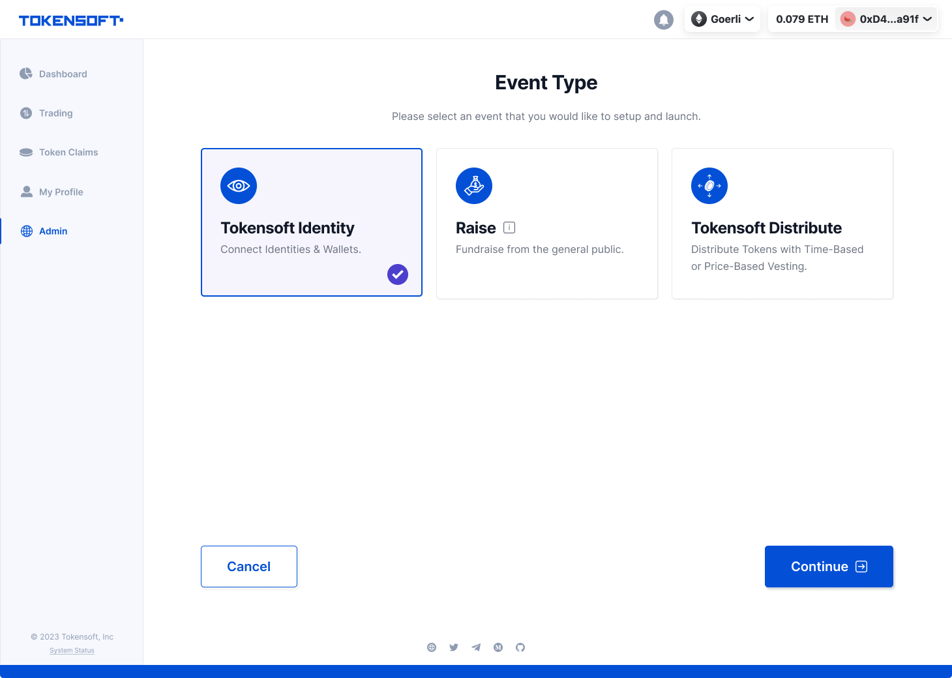
Task: Open the notifications bell
Action: [x=664, y=20]
